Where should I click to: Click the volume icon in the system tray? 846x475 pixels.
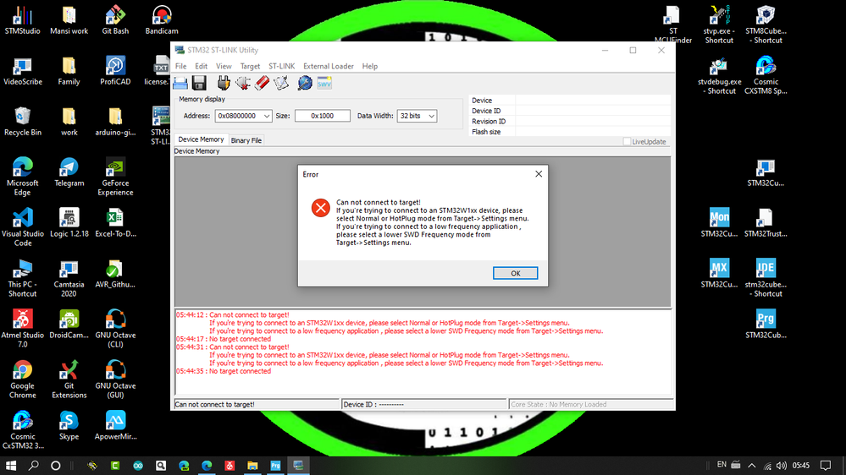tap(782, 466)
